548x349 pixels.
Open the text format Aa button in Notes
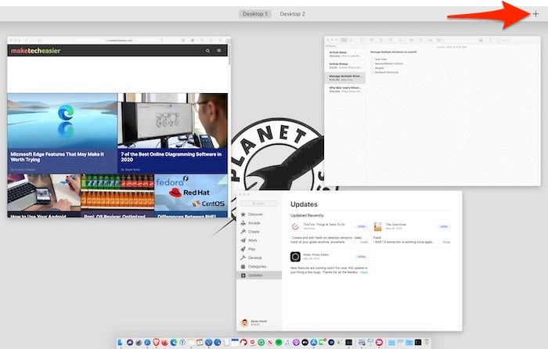click(431, 40)
